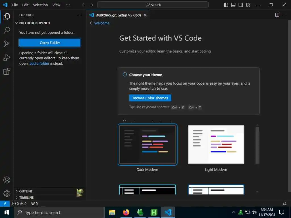This screenshot has width=291, height=218.
Task: Click the theme picker scrollbar
Action: pyautogui.click(x=257, y=145)
